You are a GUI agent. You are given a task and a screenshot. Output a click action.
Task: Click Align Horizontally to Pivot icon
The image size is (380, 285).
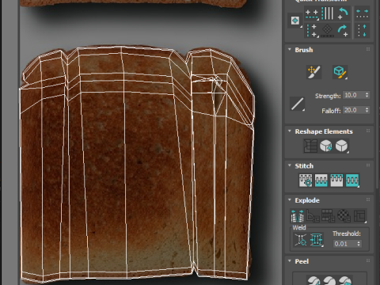click(x=312, y=13)
